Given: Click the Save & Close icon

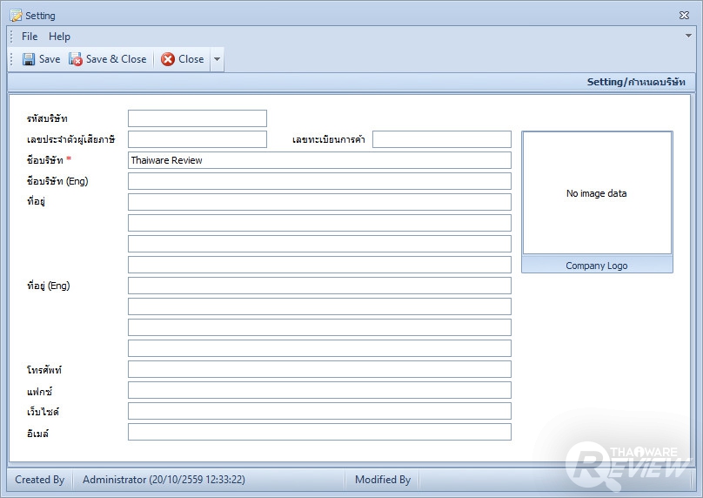Looking at the screenshot, I should [x=76, y=59].
